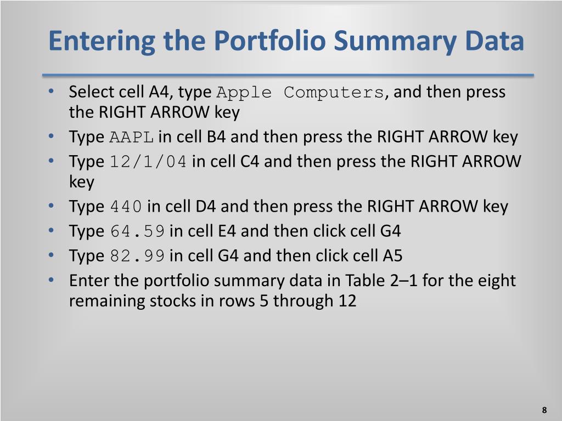Click the bullet dot before 'Type 12/1/04'

(51, 161)
